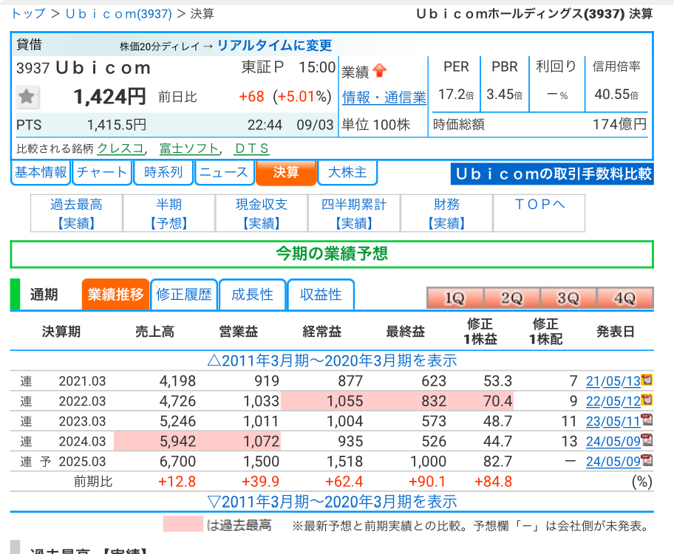Viewport: 674px width, 554px height.
Task: Click the PTS price 1,415.5円
Action: 117,125
